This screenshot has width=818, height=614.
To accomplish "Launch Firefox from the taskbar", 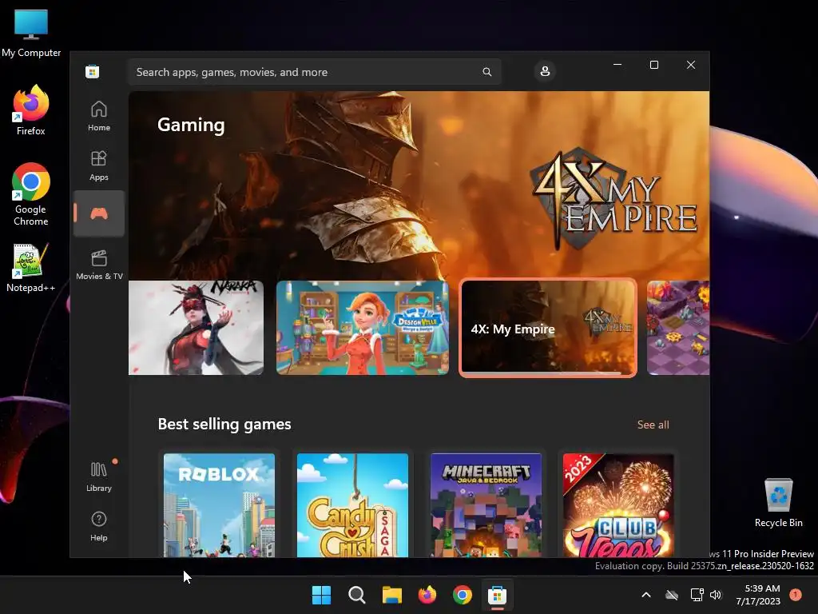I will click(x=427, y=595).
